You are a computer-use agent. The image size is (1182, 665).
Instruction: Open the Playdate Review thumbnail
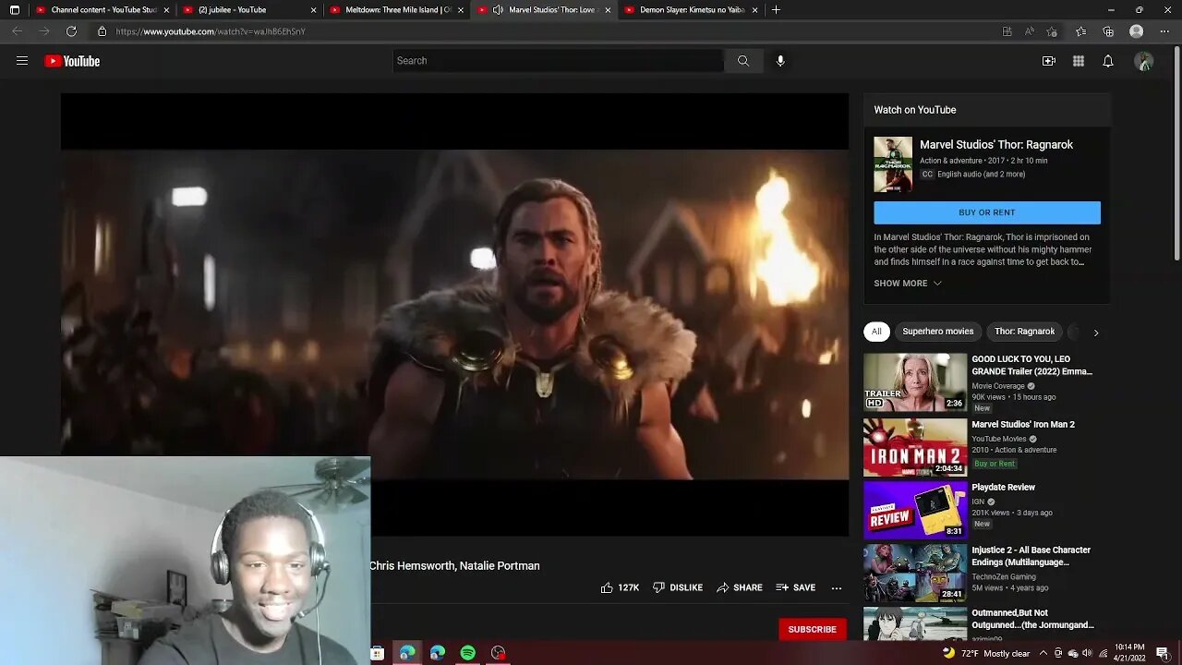tap(915, 510)
